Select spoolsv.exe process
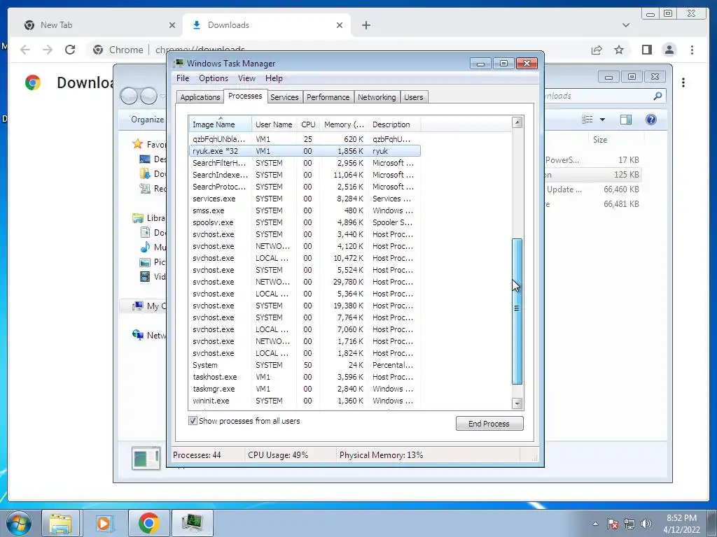 [x=305, y=222]
